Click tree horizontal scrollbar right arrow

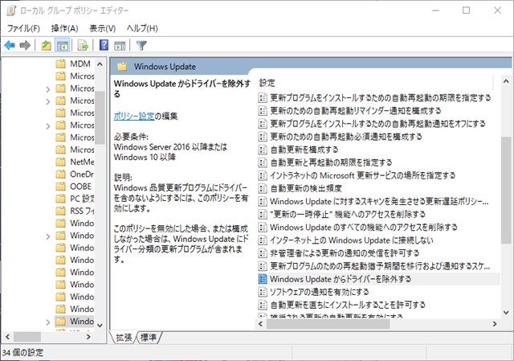(88, 337)
